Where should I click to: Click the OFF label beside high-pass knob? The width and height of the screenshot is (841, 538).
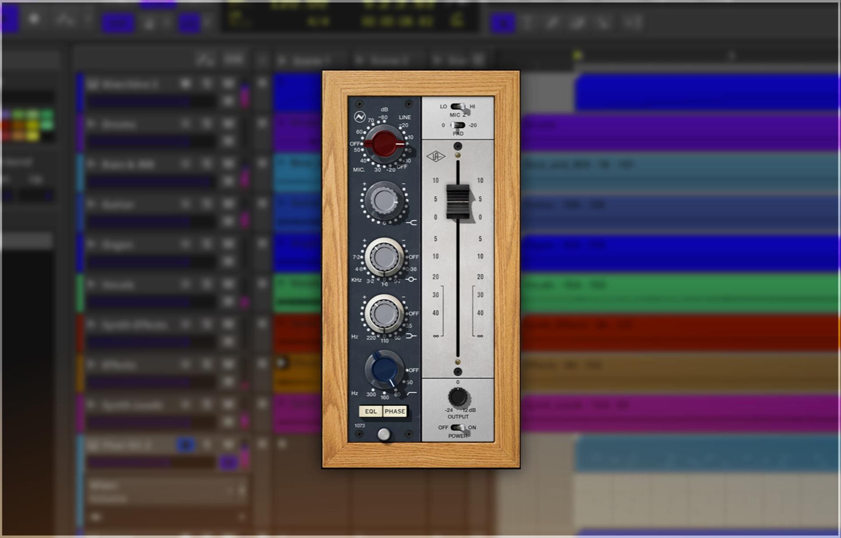pos(413,370)
